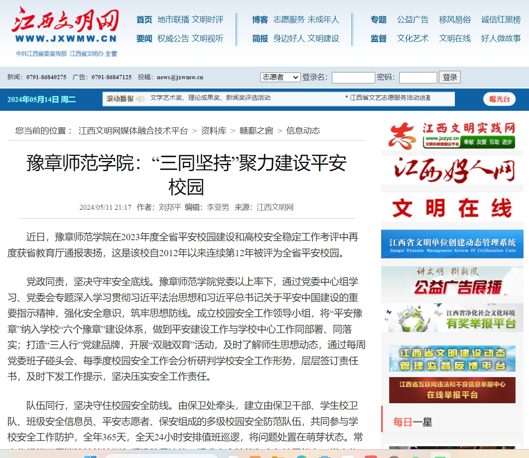
Task: Open 公益广告展播 banner
Action: point(452,281)
